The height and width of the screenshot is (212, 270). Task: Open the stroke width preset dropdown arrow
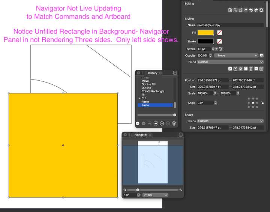pyautogui.click(x=216, y=49)
